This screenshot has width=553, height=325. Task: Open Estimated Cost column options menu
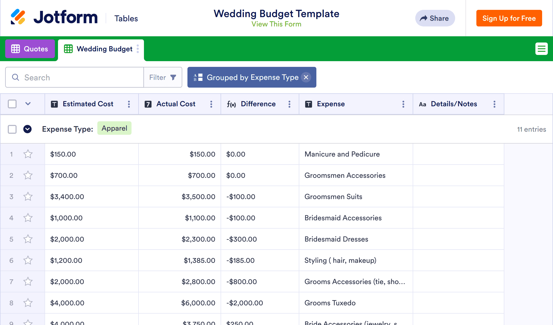pos(129,104)
